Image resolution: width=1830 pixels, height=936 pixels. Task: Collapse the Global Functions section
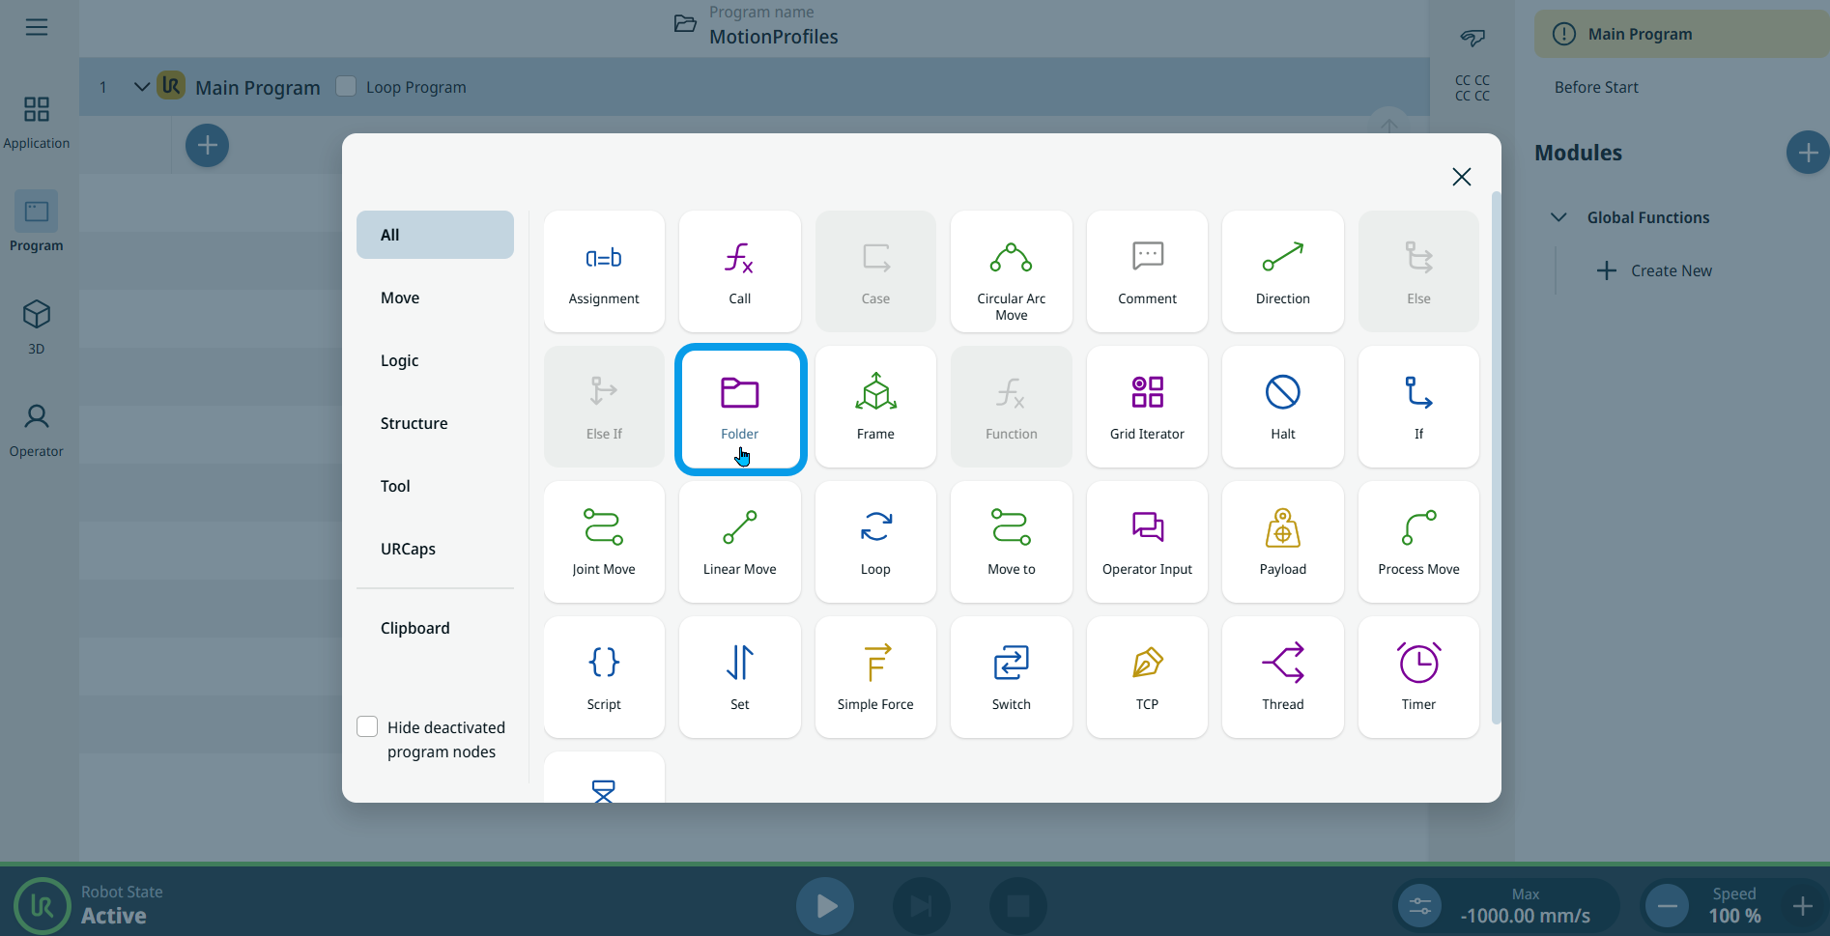point(1558,217)
